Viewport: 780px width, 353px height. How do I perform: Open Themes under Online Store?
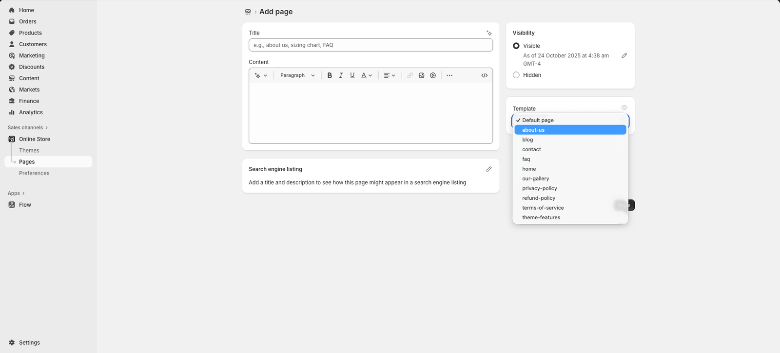click(x=29, y=150)
